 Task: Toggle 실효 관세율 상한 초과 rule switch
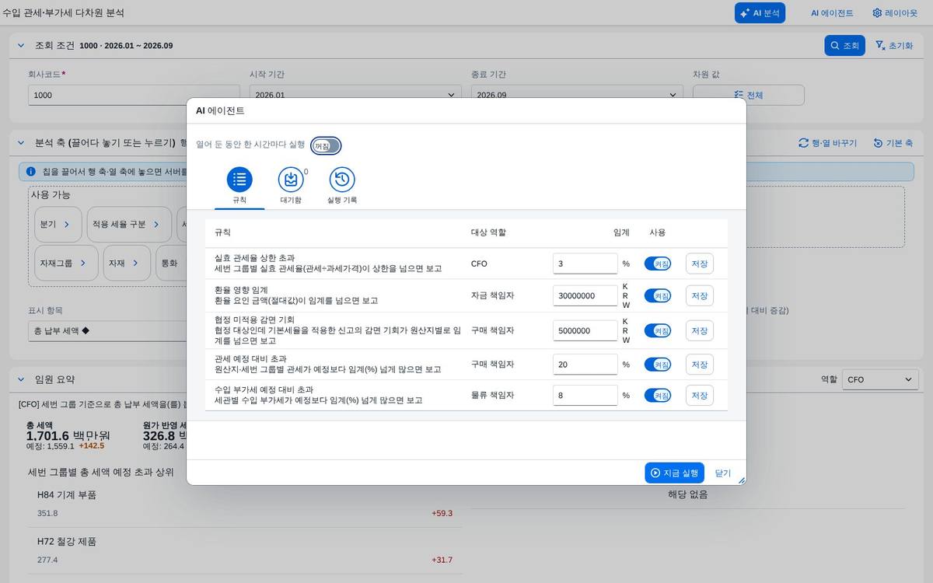coord(658,264)
